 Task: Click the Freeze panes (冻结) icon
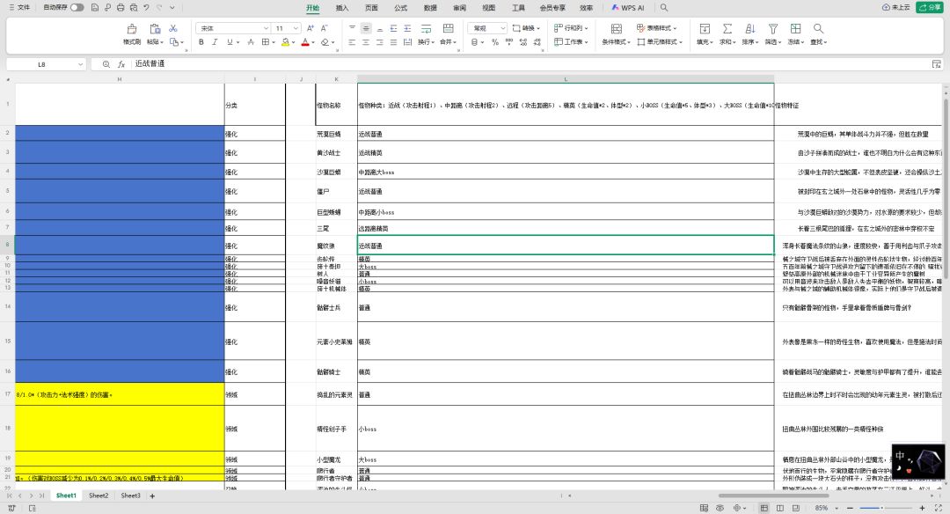(x=795, y=28)
